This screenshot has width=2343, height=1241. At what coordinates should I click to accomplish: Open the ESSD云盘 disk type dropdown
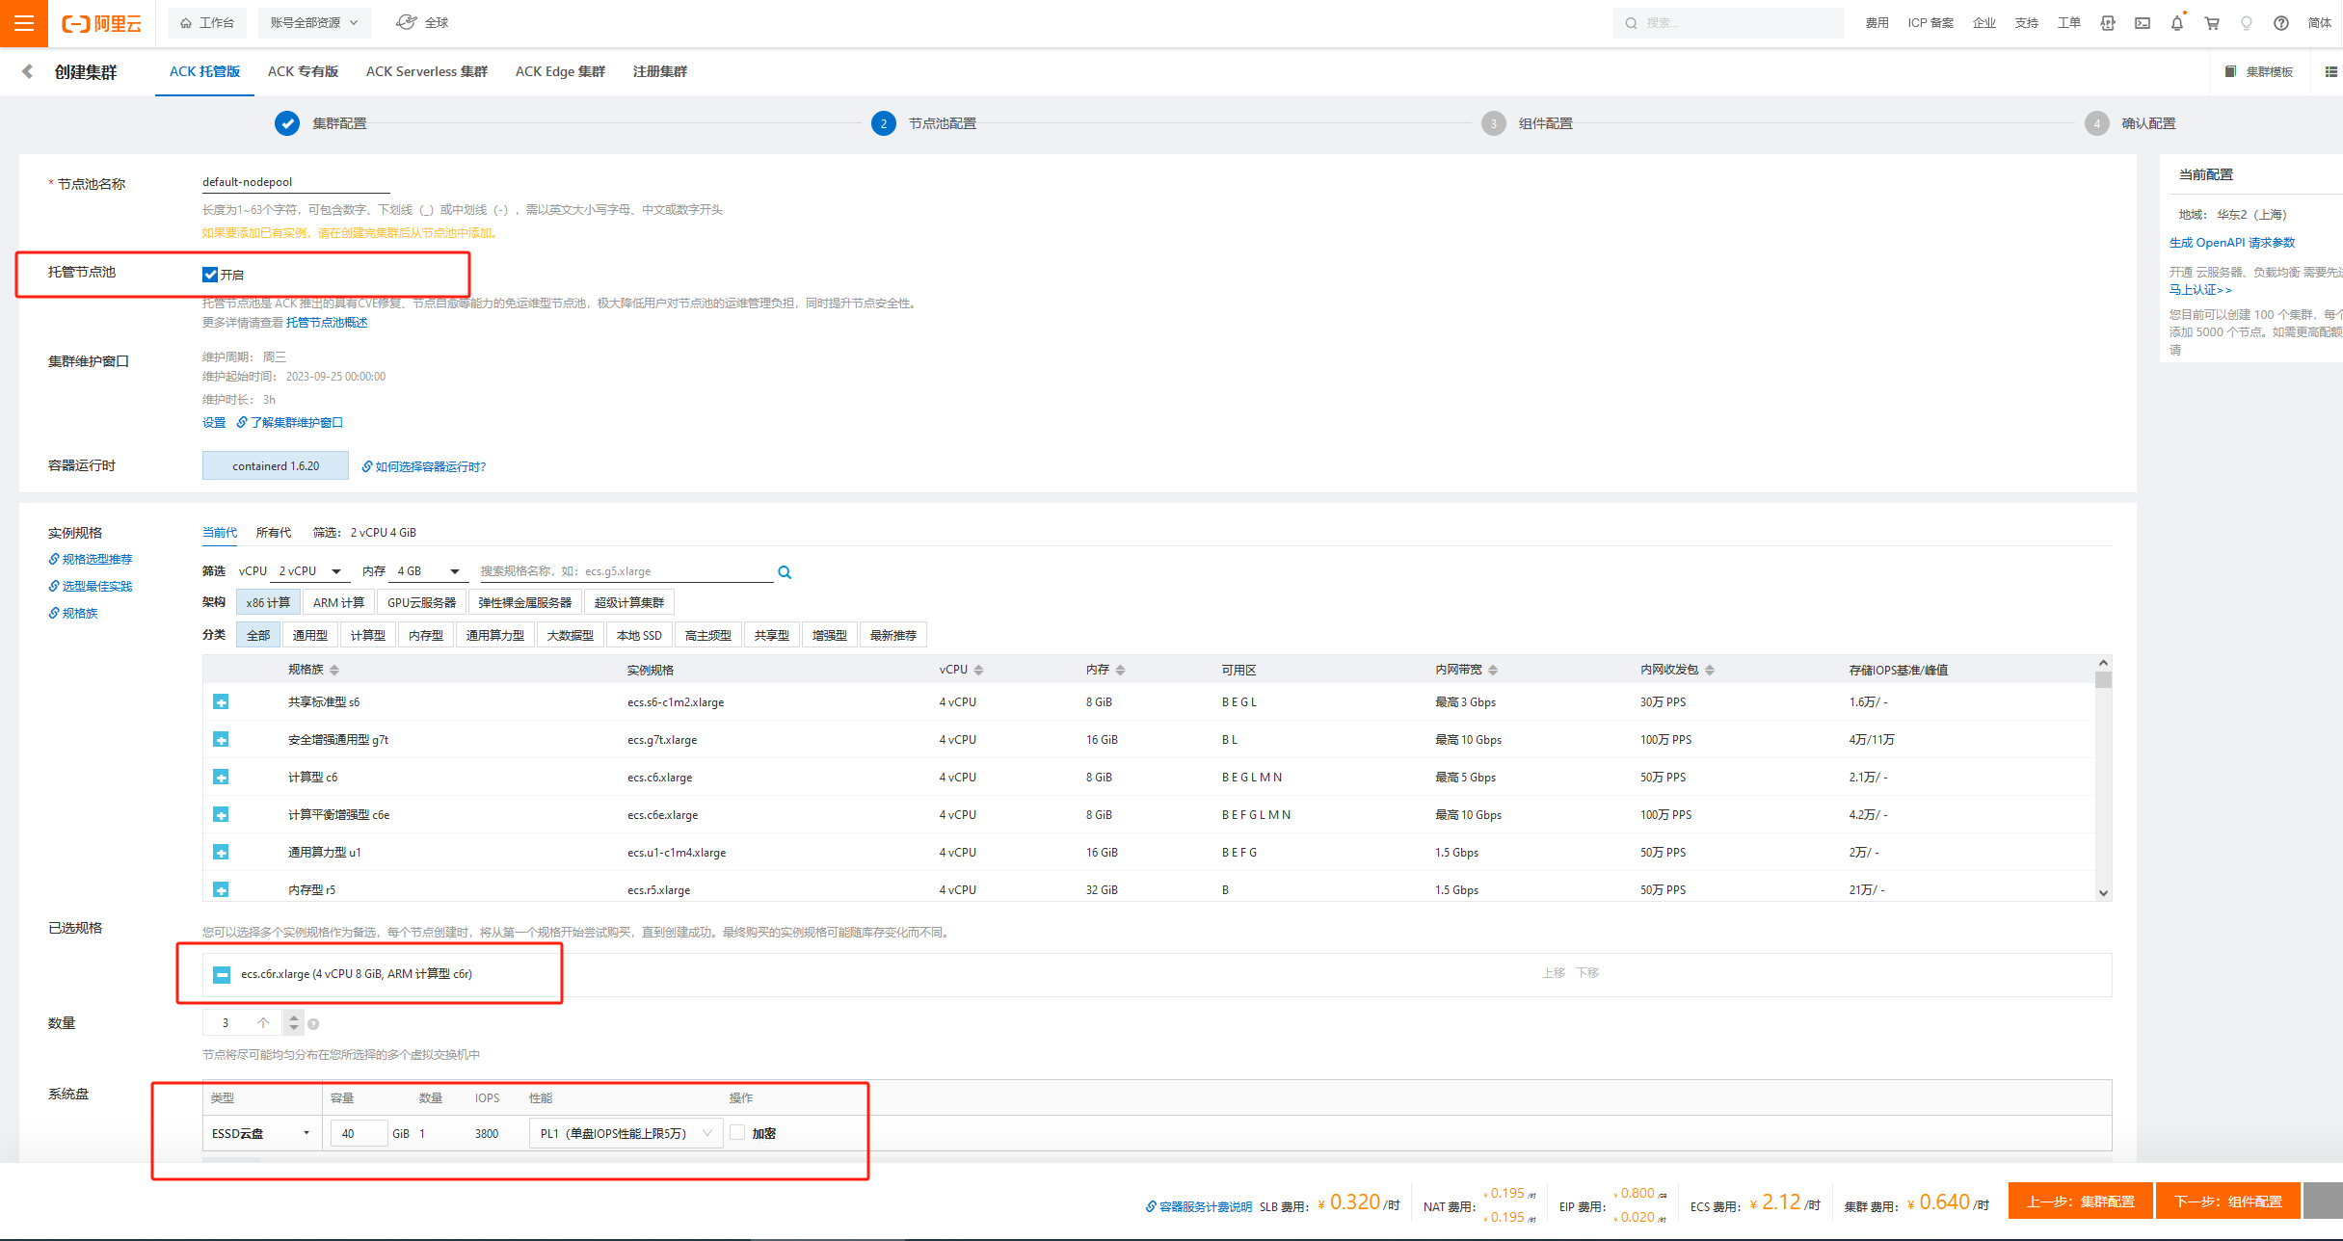tap(261, 1133)
